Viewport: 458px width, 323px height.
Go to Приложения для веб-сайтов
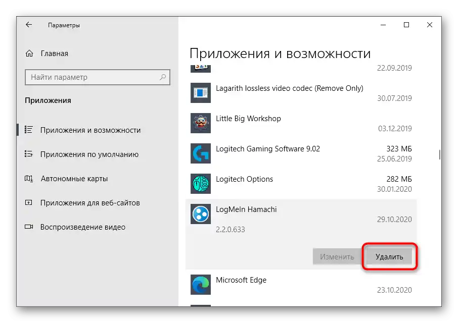[x=90, y=202]
